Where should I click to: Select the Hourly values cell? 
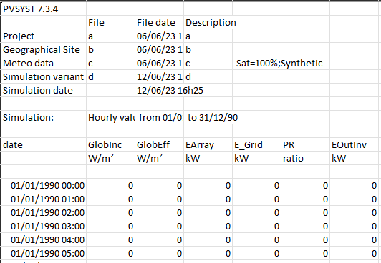110,117
